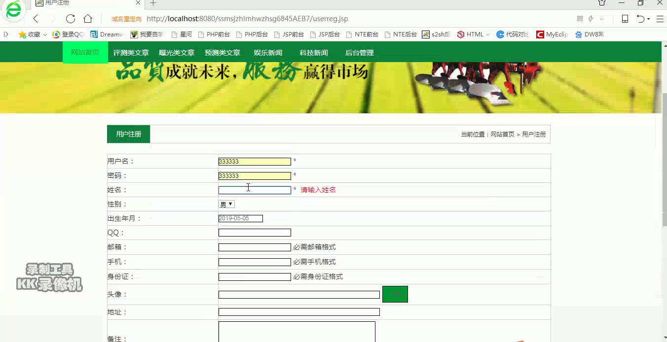Click the address bar URL field
Screen dimensions: 667x342
247,19
